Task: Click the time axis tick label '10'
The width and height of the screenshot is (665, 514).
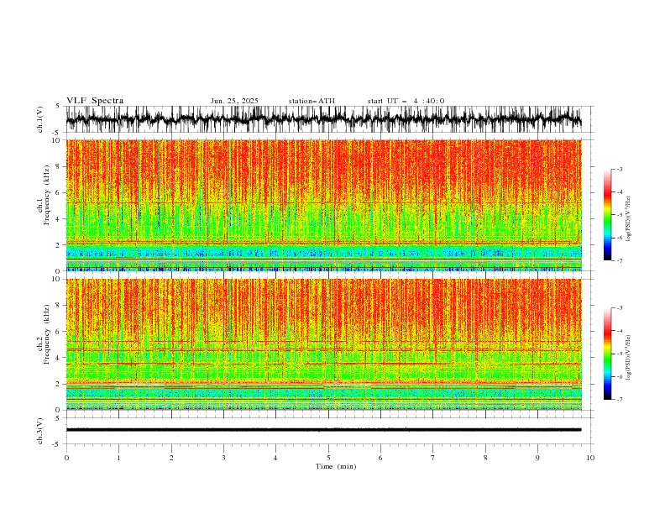Action: 590,458
